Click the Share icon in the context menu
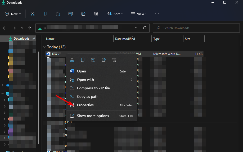The width and height of the screenshot is (243, 152). click(104, 60)
